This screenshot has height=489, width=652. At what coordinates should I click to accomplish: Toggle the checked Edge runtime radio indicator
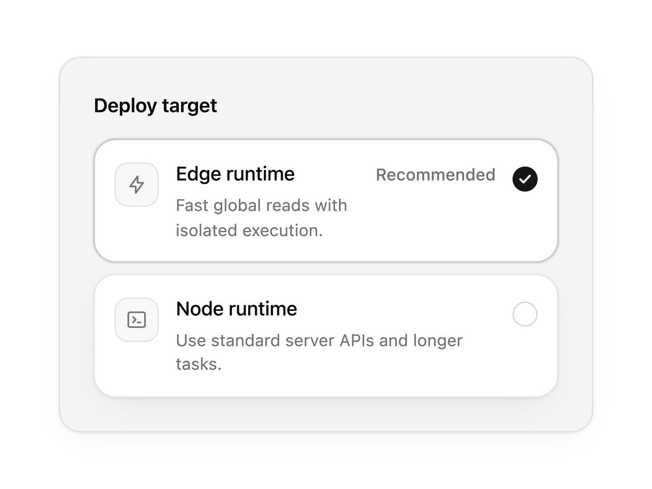coord(525,179)
